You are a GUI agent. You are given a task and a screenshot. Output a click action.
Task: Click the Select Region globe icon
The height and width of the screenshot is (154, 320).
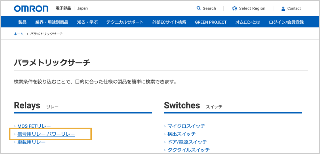(x=234, y=8)
